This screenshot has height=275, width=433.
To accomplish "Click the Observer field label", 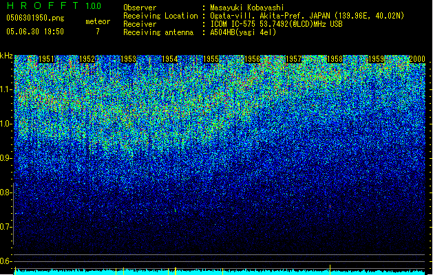I will tap(140, 8).
